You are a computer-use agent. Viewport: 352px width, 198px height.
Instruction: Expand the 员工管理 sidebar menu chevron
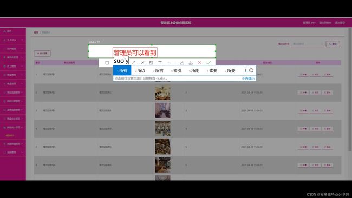(22, 66)
